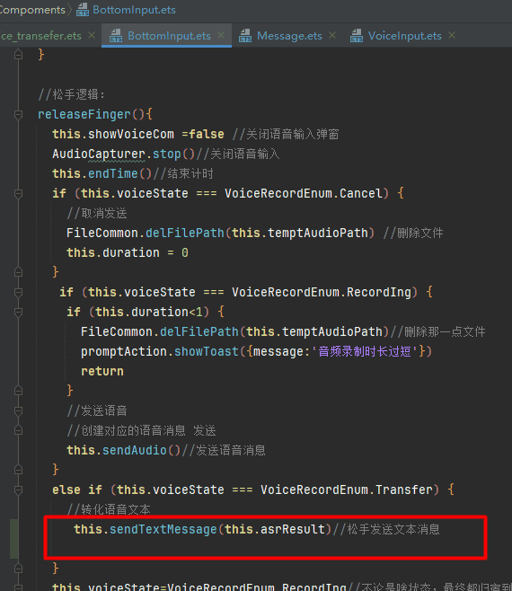Image resolution: width=512 pixels, height=591 pixels.
Task: Collapse the VoiceRecordEnum.RecordIng if block
Action: (18, 292)
